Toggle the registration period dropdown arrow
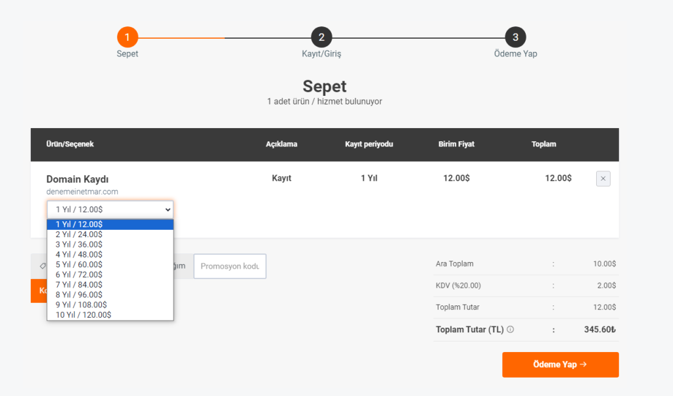 pos(168,209)
